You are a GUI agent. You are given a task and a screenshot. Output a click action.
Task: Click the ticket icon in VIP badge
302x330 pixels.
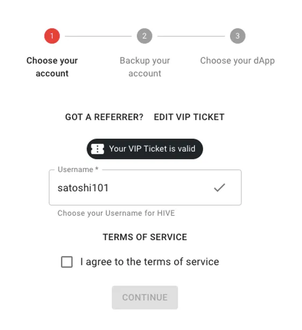tap(97, 149)
